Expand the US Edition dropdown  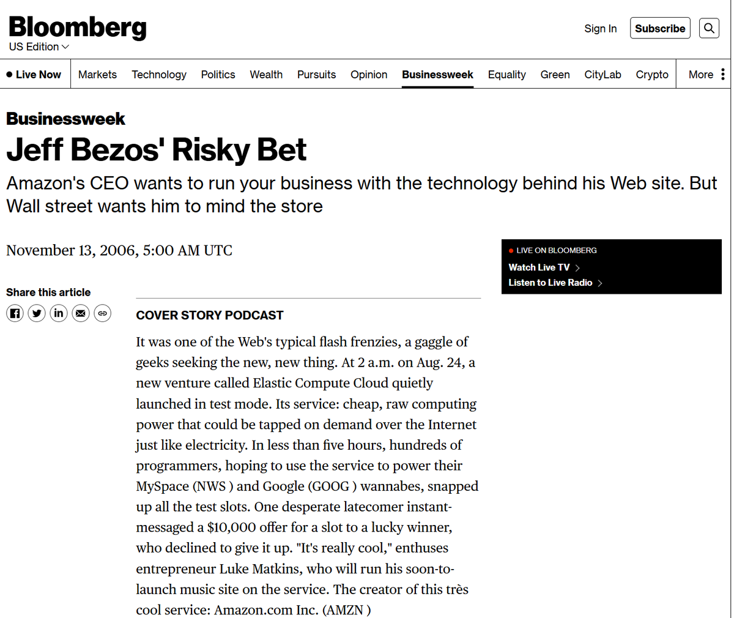[39, 47]
